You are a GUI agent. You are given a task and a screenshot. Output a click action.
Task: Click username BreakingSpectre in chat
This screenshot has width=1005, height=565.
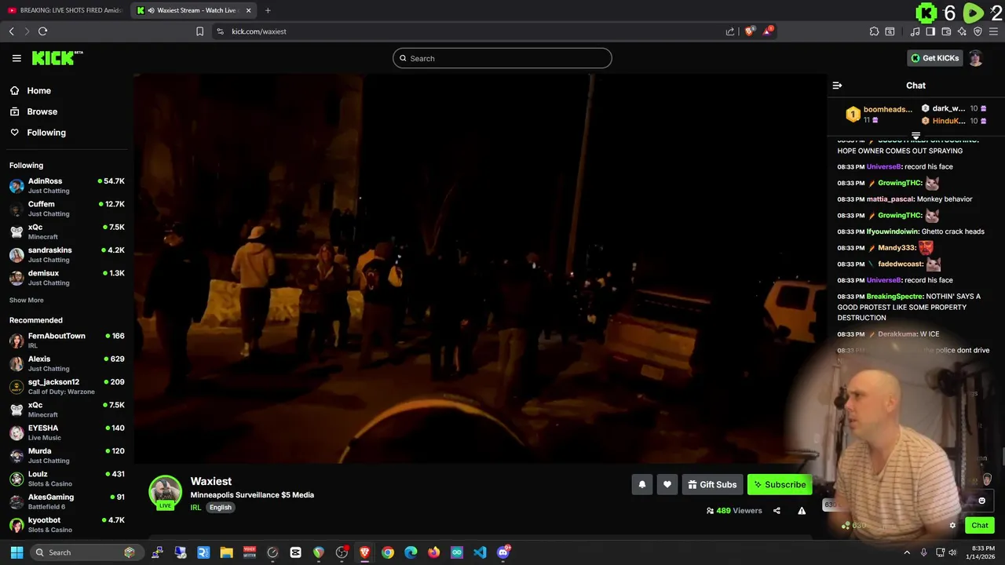coord(894,297)
